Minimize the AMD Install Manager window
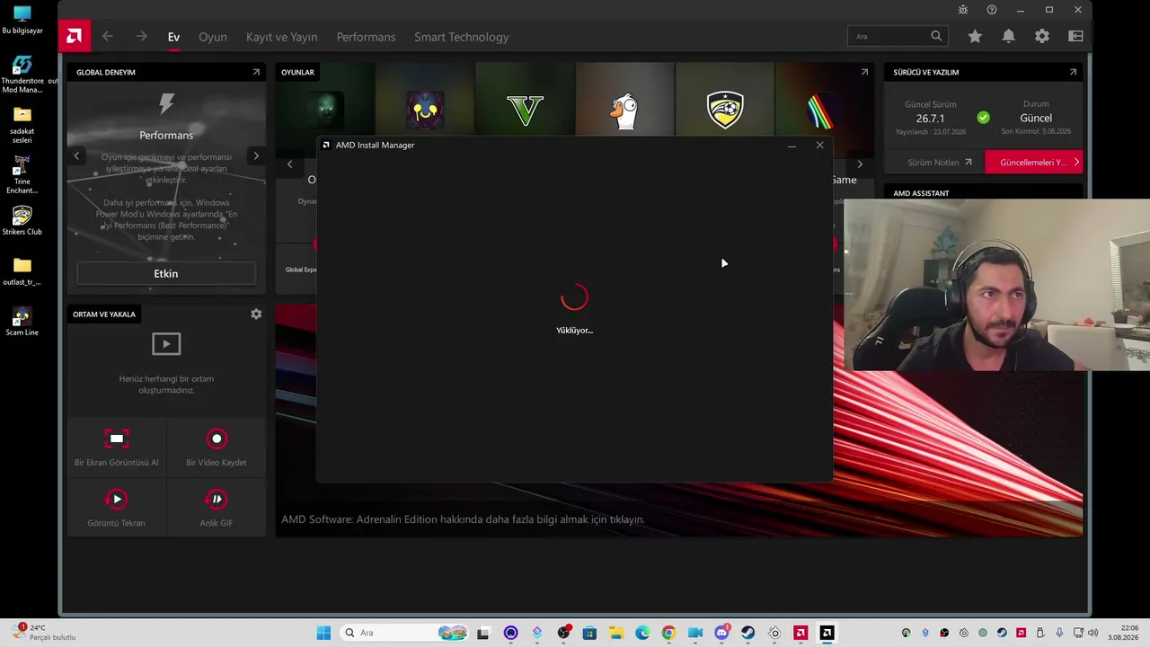Image resolution: width=1150 pixels, height=647 pixels. (x=792, y=145)
